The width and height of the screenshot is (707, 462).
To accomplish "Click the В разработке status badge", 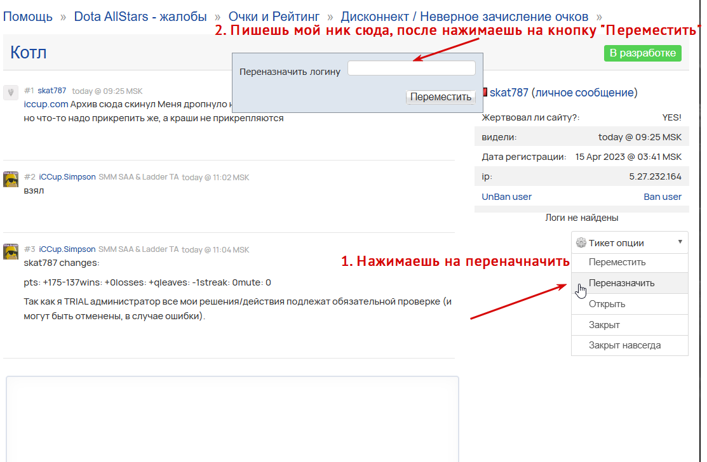I will (642, 53).
